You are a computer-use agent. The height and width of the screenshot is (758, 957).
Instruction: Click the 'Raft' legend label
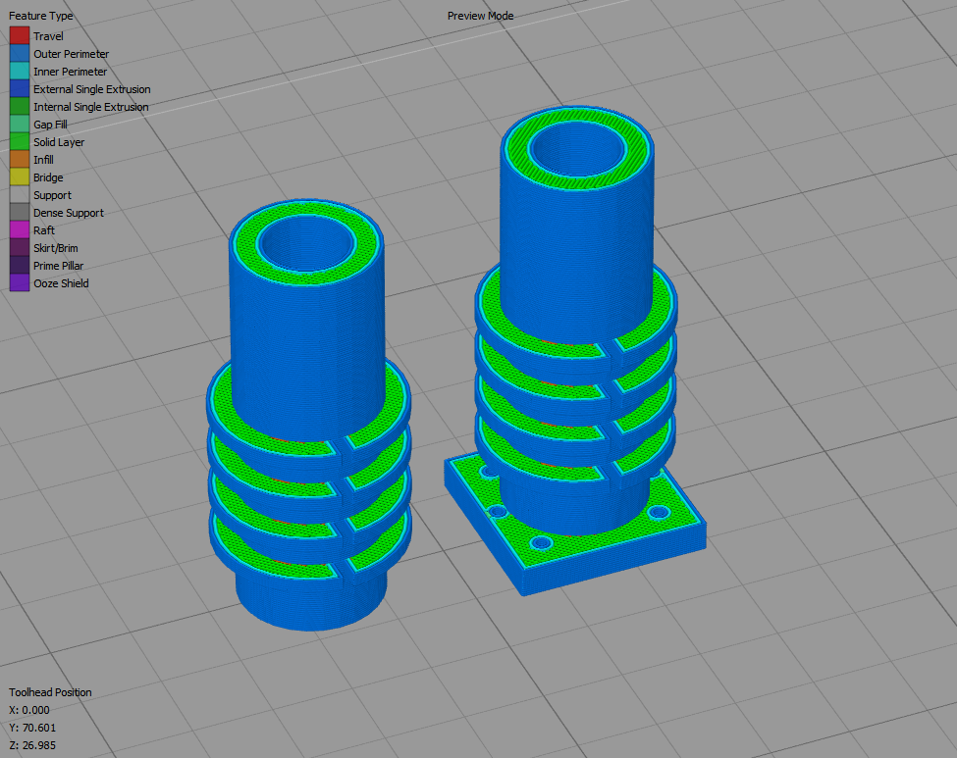[44, 230]
